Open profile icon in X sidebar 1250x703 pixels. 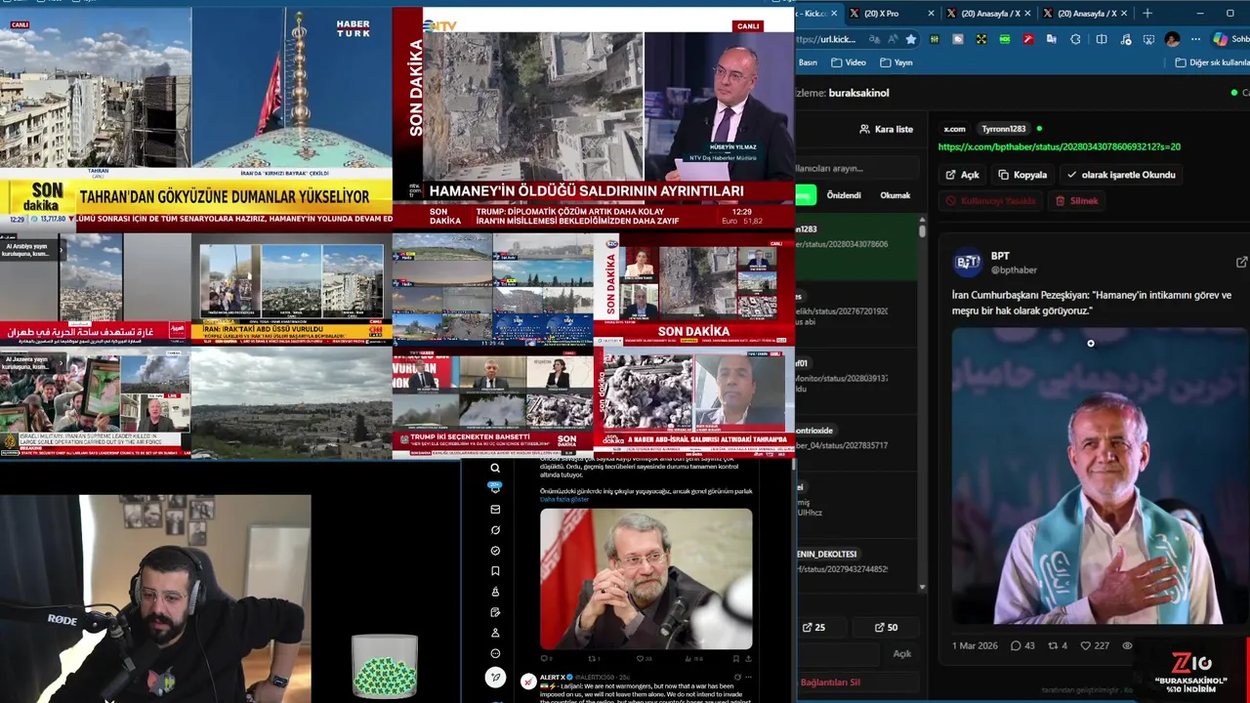[x=495, y=633]
